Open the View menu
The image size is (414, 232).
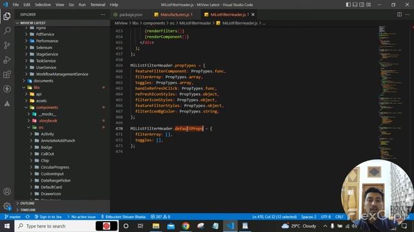[x=60, y=5]
